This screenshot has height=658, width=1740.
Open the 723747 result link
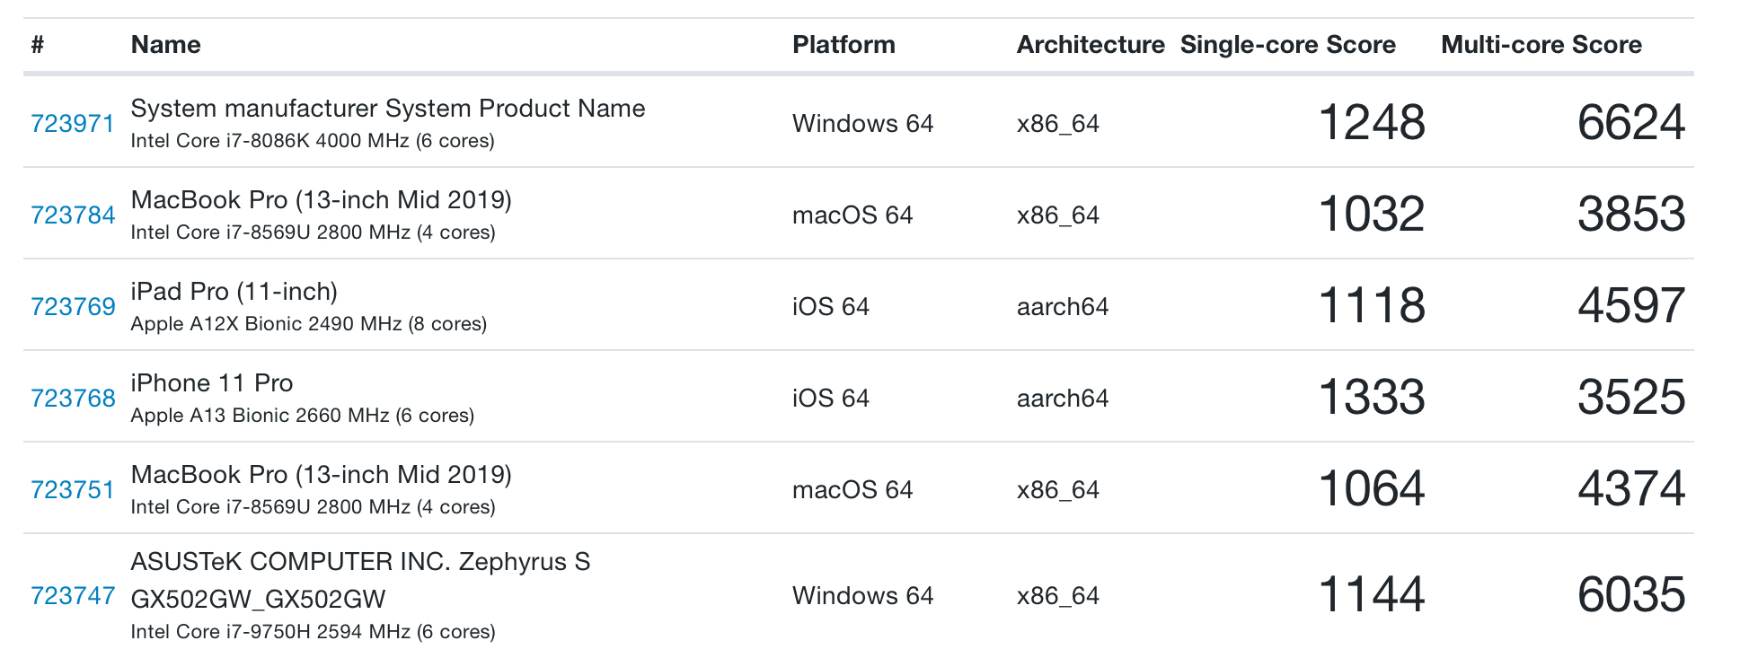[73, 596]
